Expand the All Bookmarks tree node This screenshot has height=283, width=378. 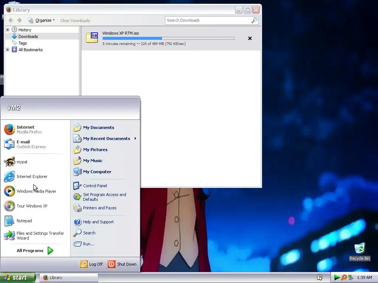pyautogui.click(x=7, y=50)
